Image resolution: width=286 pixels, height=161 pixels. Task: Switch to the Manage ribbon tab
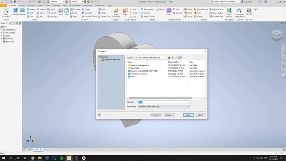pos(56,5)
